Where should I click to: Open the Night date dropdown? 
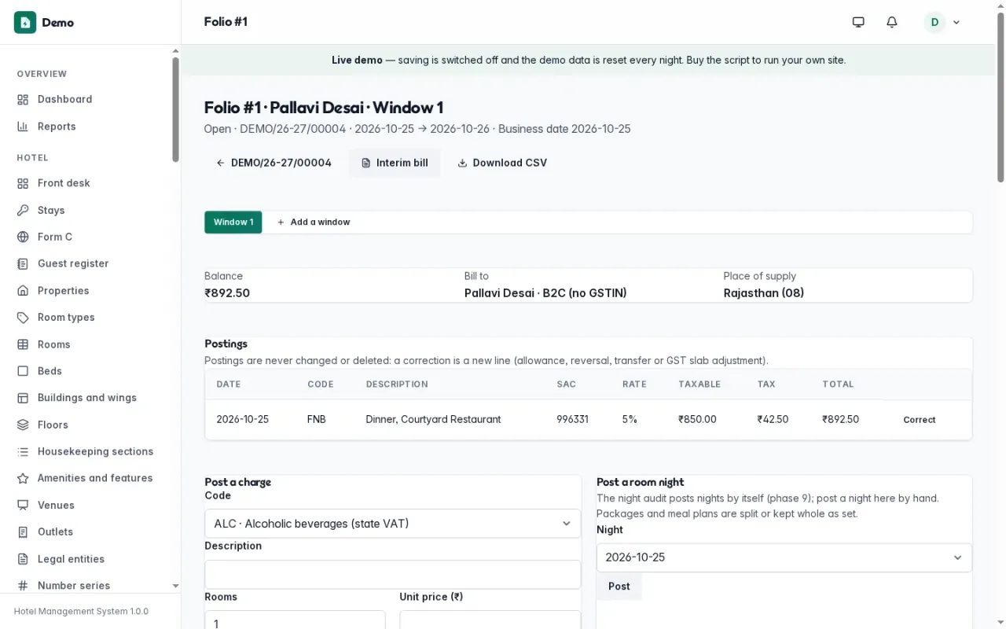click(x=784, y=557)
